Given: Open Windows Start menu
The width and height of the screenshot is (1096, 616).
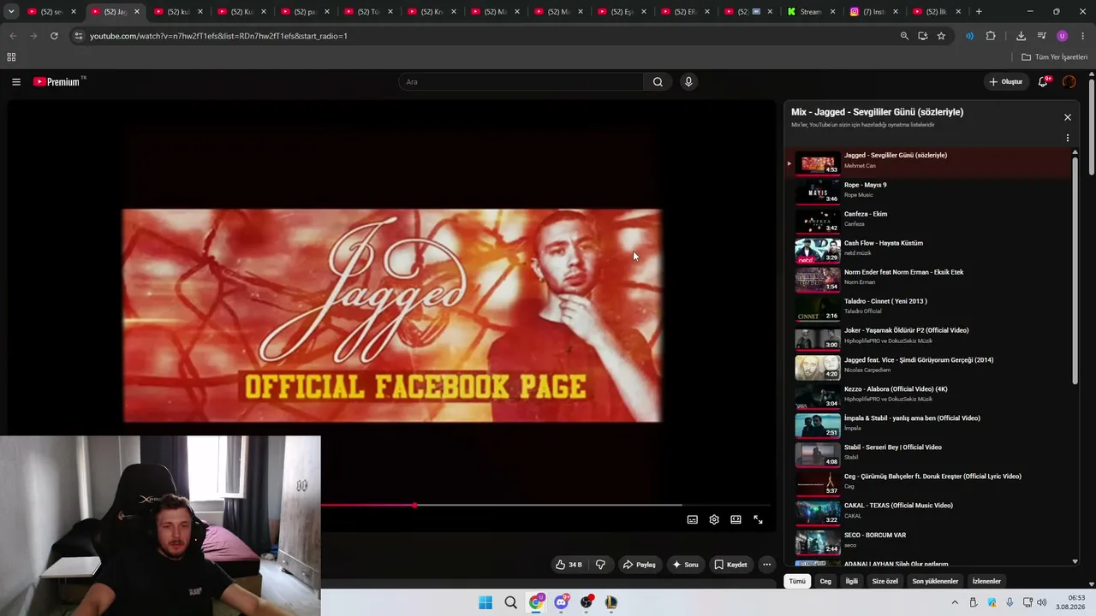Looking at the screenshot, I should click(485, 602).
